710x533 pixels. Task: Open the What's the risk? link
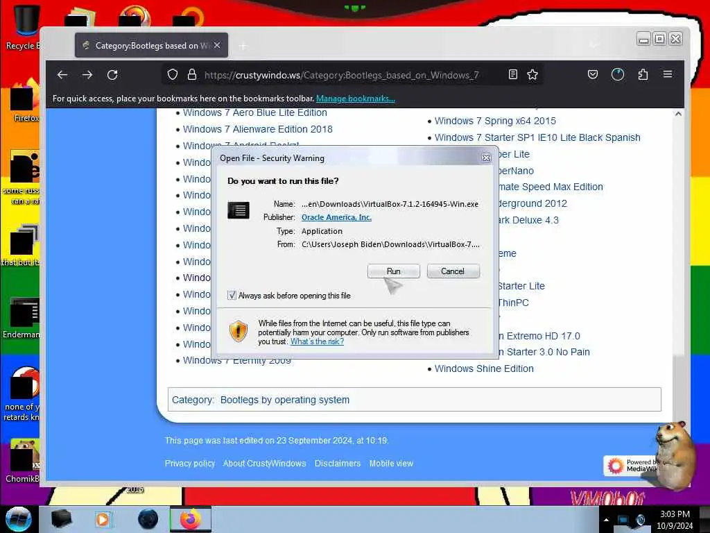point(317,341)
